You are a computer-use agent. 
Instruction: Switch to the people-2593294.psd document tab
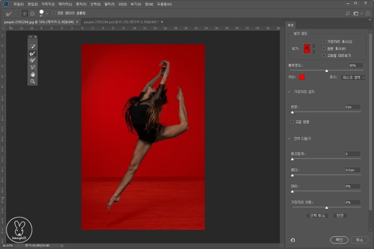click(120, 22)
